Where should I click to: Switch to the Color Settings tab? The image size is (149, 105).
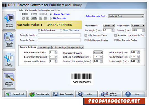point(59,47)
